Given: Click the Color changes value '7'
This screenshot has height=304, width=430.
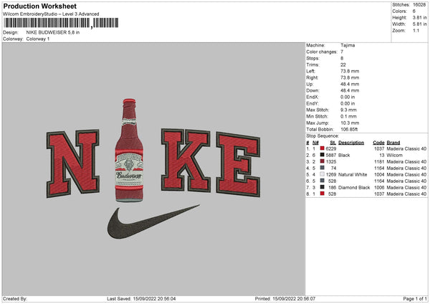Looking at the screenshot, I should pyautogui.click(x=342, y=52).
